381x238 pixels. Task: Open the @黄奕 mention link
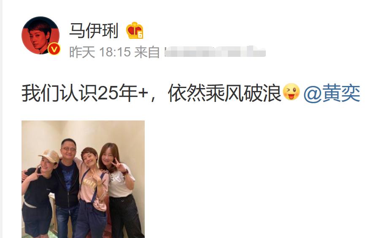tap(332, 93)
